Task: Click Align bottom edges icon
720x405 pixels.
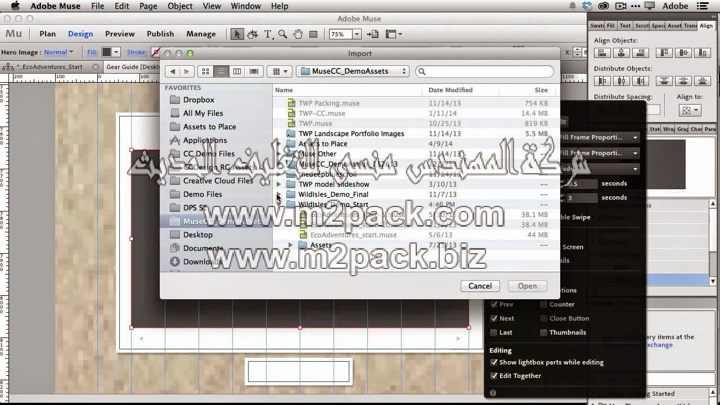Action: coord(703,53)
